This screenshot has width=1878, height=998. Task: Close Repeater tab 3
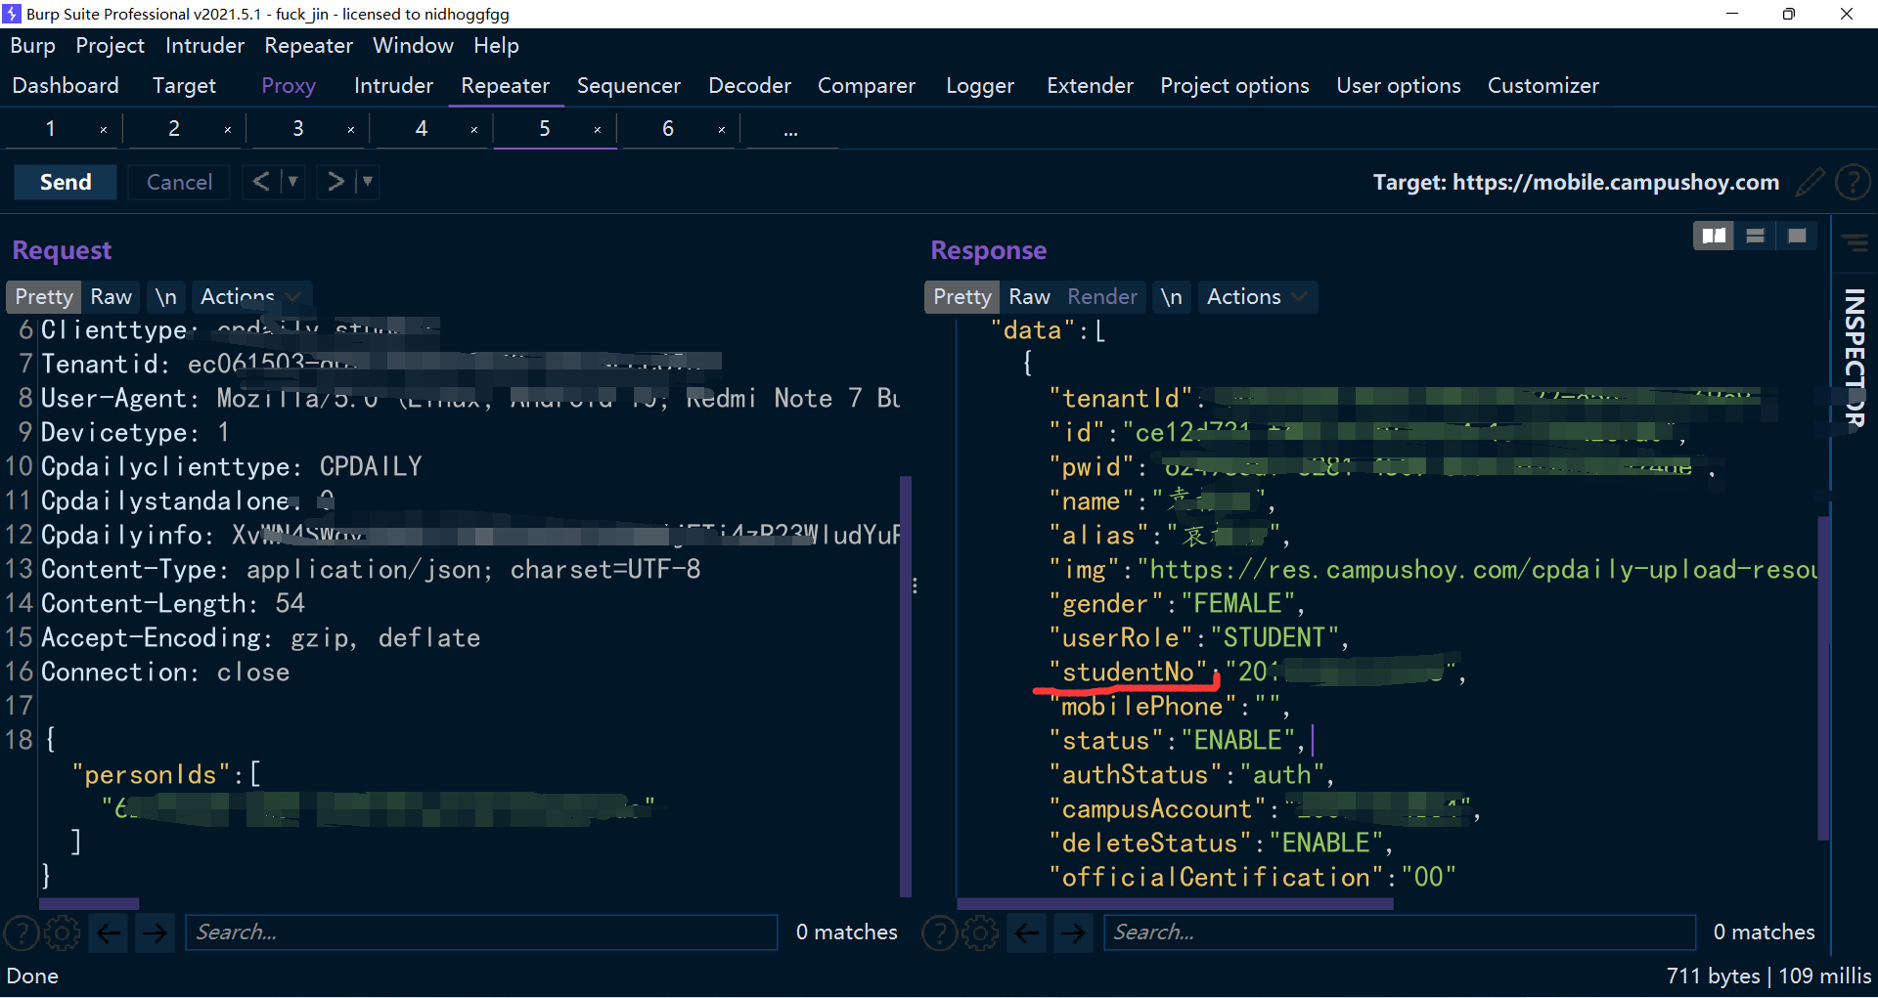(351, 130)
